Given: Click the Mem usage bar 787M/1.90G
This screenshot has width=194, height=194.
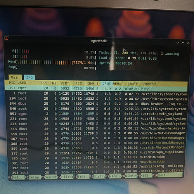Looking at the screenshot, I should 52,62.
